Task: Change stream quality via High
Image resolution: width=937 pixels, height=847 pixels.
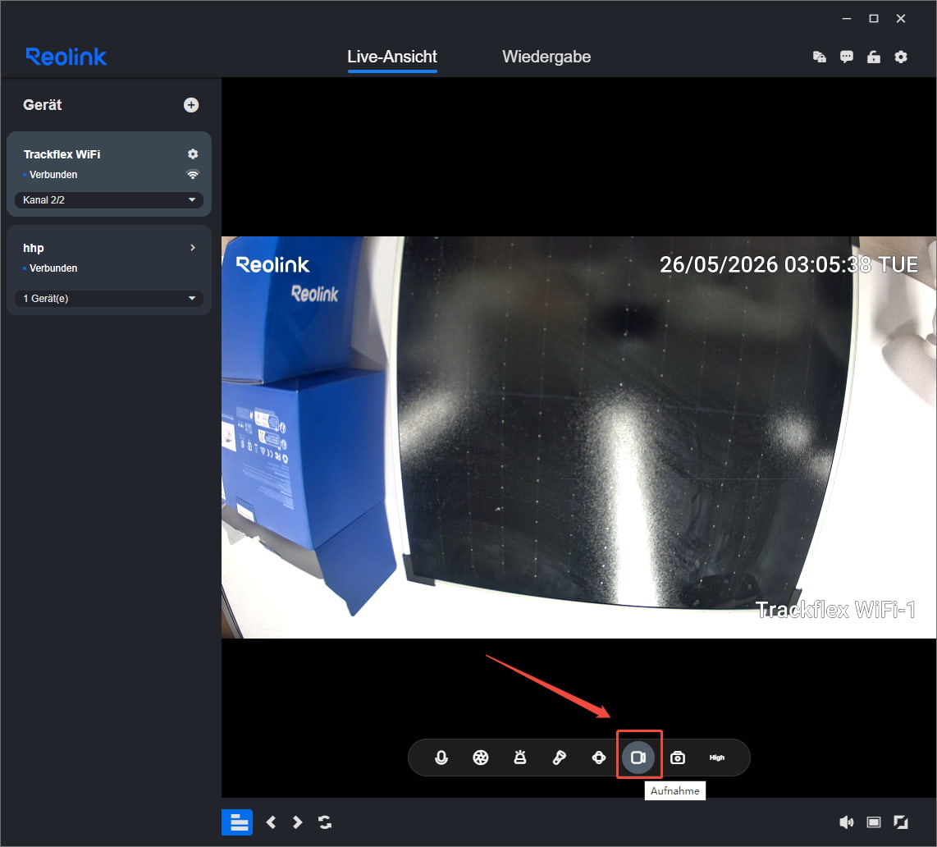Action: point(716,758)
